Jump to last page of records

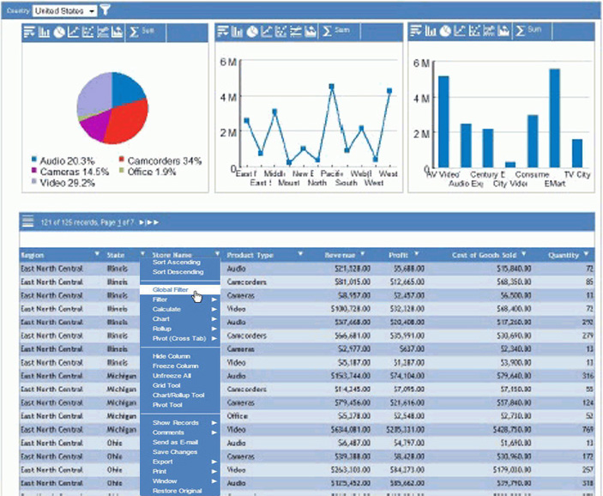153,222
